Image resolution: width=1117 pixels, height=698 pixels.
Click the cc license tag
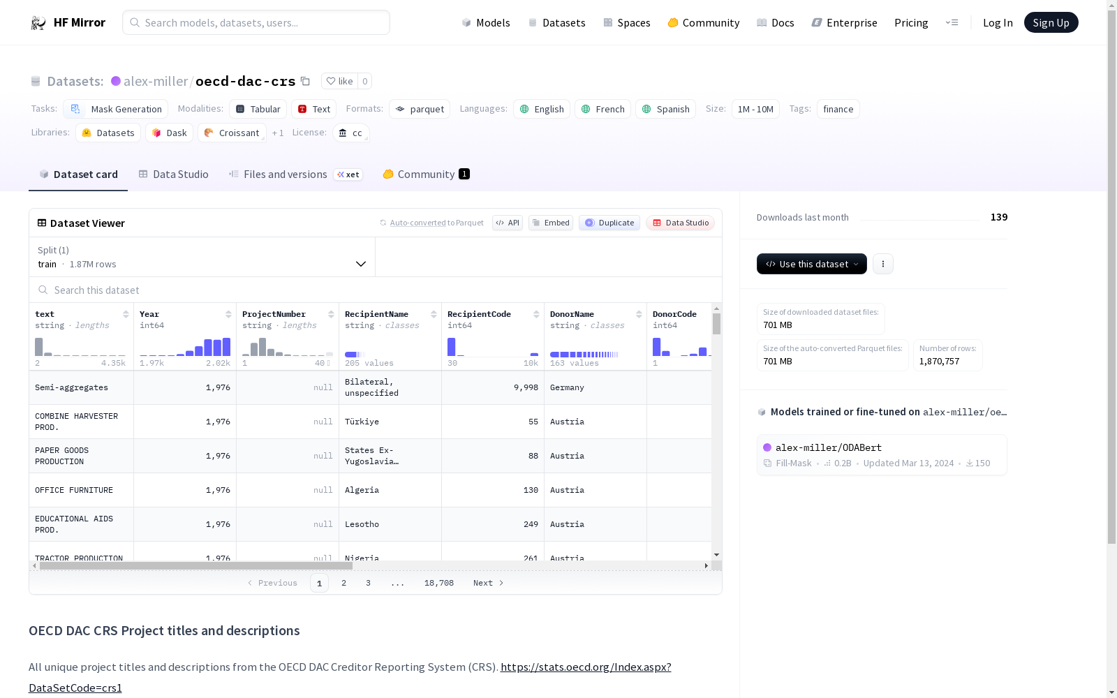point(350,133)
